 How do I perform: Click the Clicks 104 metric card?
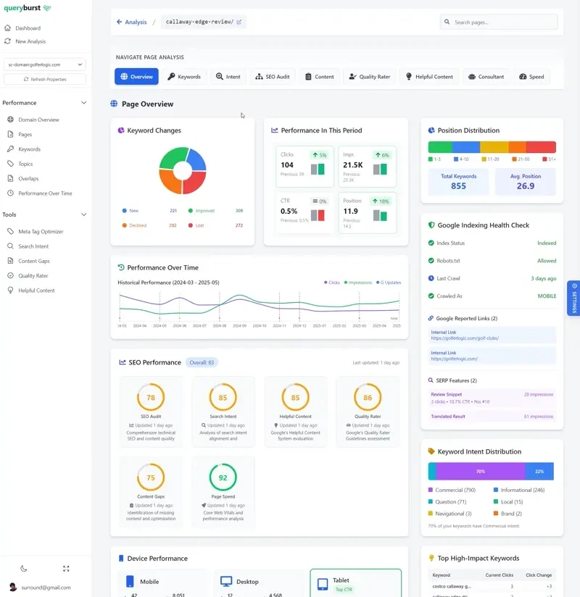point(304,167)
